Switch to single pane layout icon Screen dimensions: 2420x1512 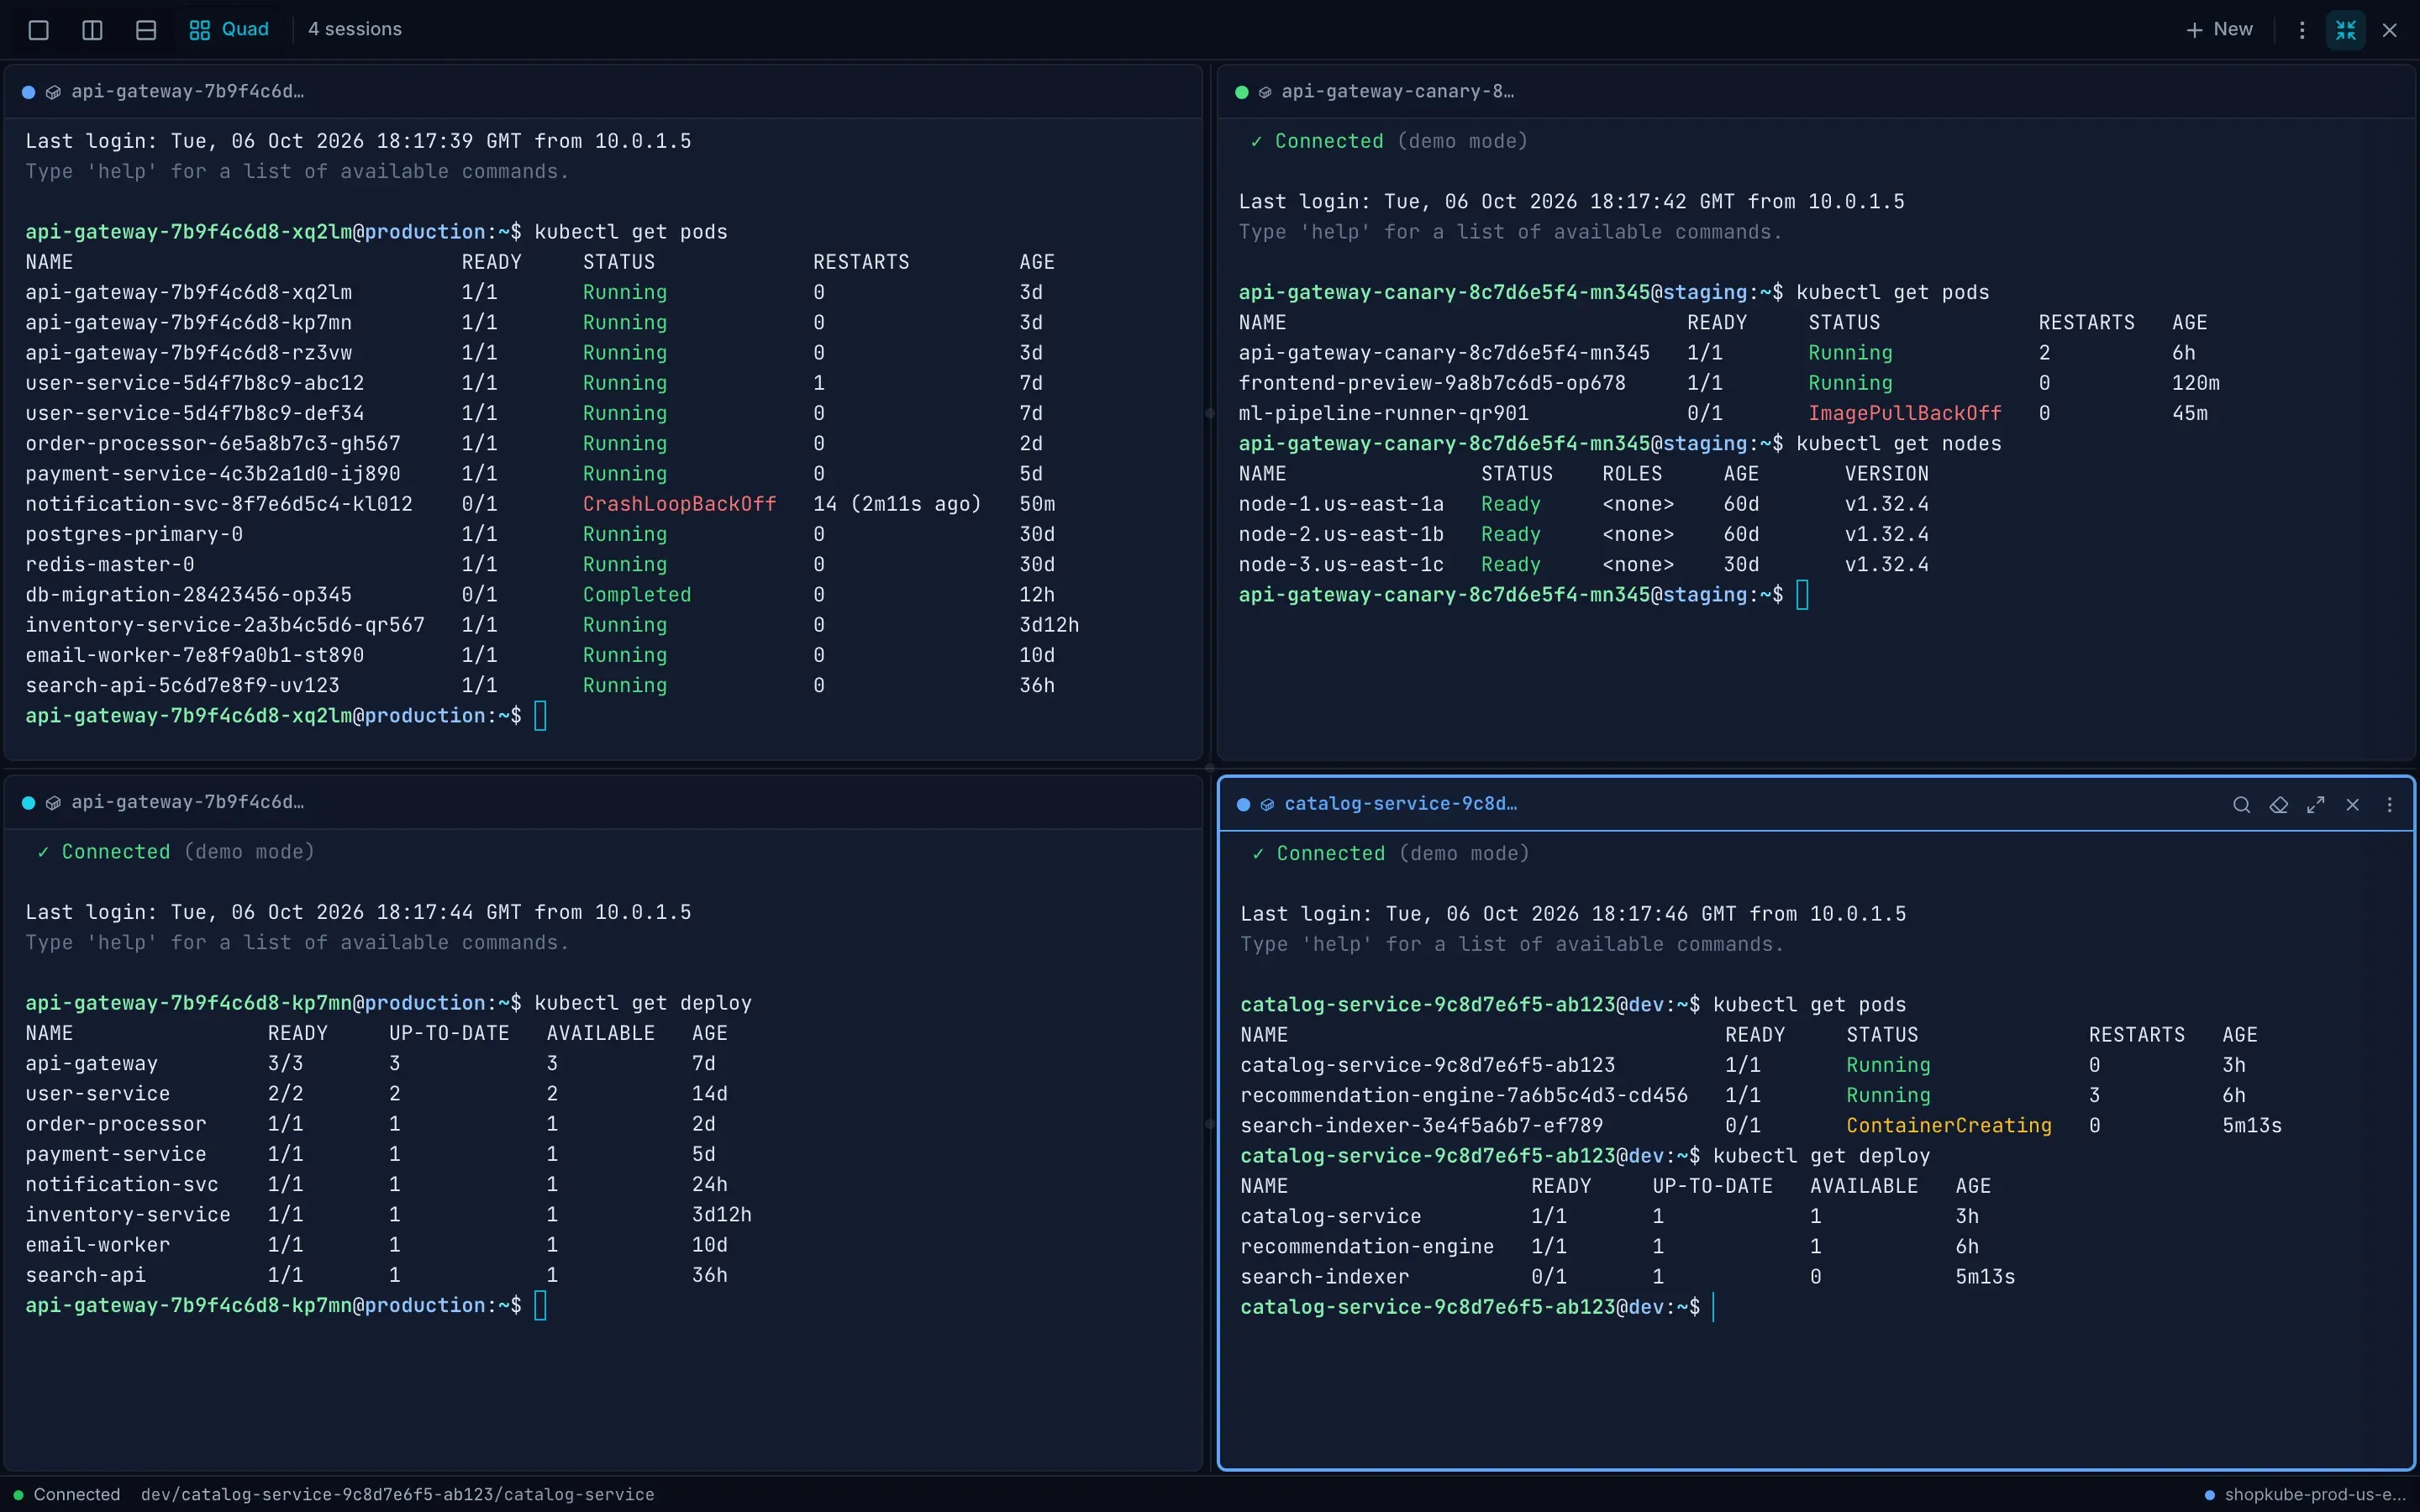pos(39,30)
